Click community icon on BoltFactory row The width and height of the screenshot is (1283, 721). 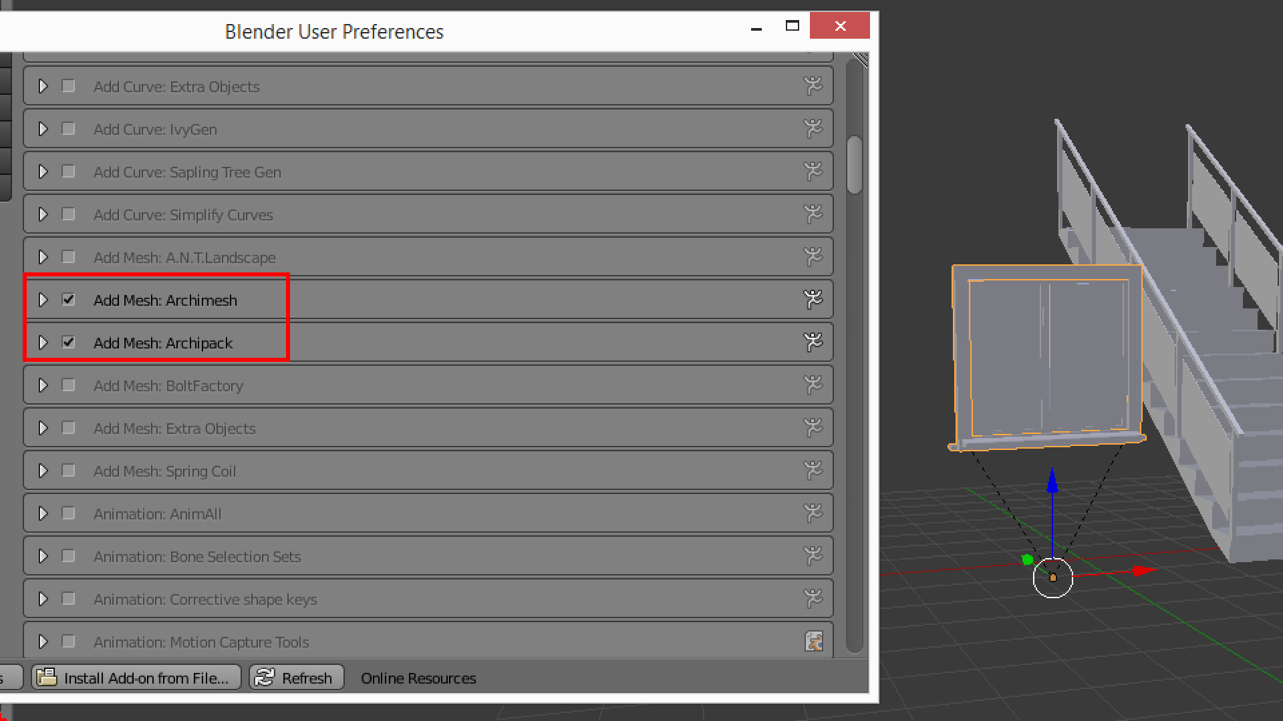[x=813, y=385]
